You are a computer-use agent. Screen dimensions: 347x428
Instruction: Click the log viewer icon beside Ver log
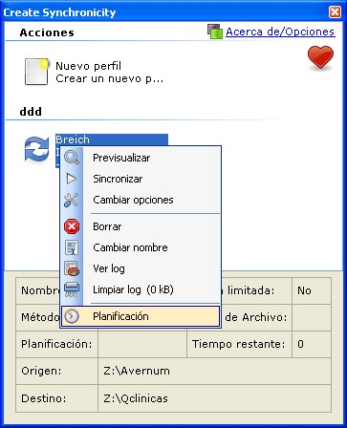[72, 268]
